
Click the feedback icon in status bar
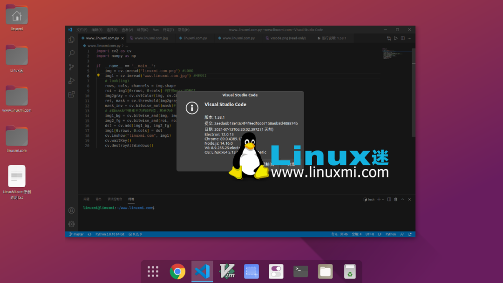[402, 234]
